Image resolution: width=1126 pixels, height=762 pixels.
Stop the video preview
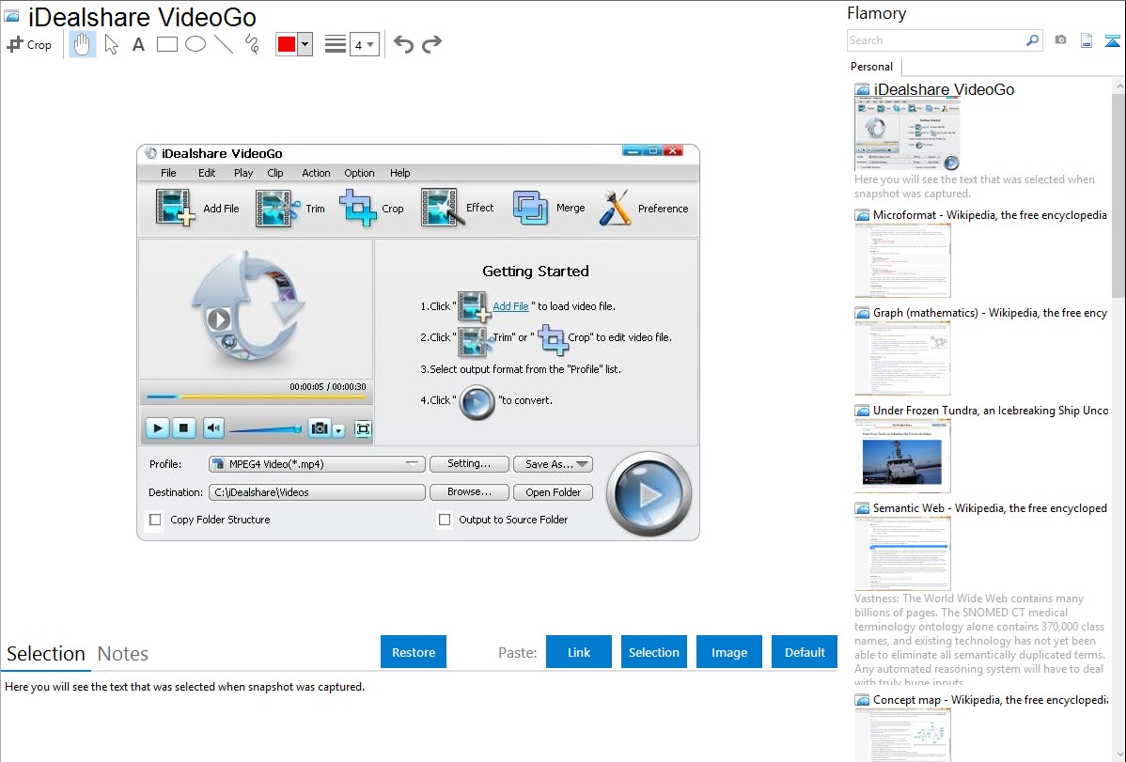click(x=183, y=428)
